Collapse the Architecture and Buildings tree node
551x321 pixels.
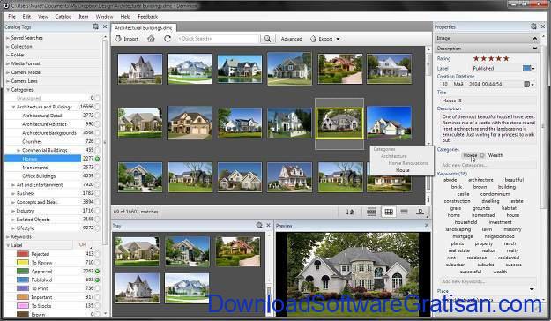(x=13, y=107)
